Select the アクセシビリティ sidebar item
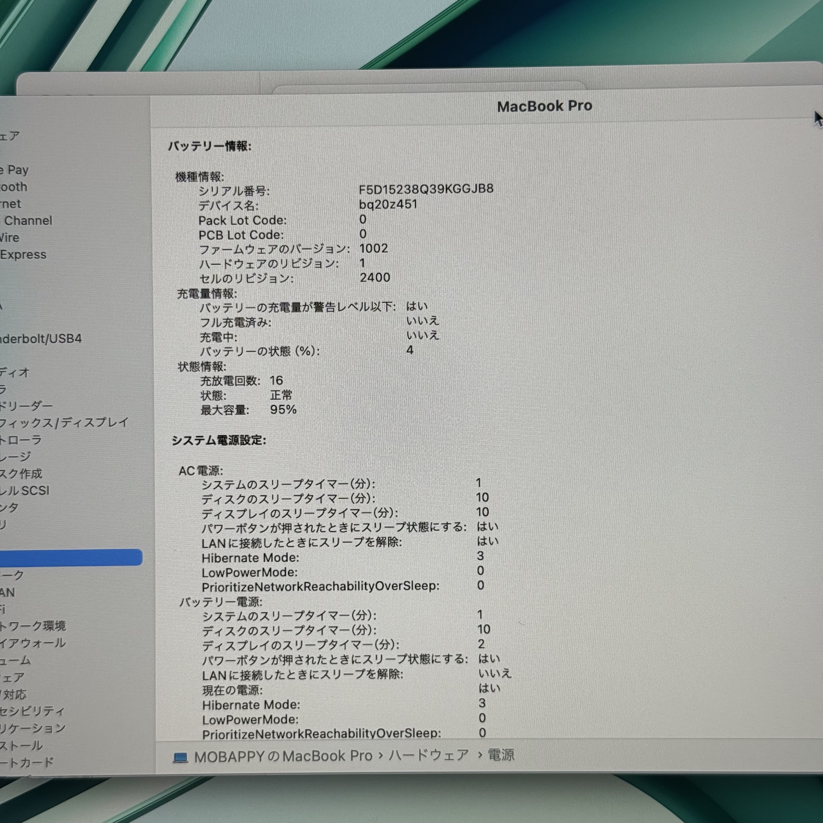 pyautogui.click(x=32, y=711)
